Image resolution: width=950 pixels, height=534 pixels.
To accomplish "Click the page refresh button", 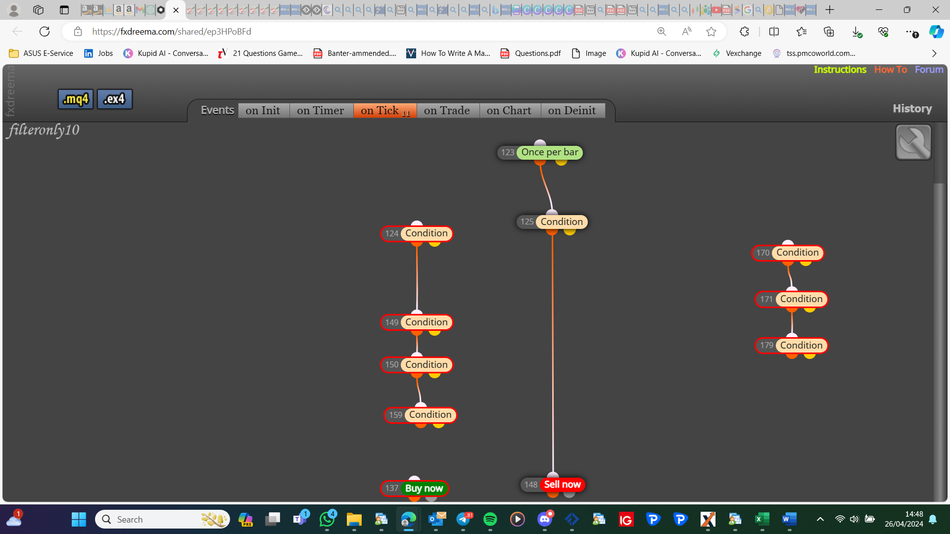I will pyautogui.click(x=45, y=32).
